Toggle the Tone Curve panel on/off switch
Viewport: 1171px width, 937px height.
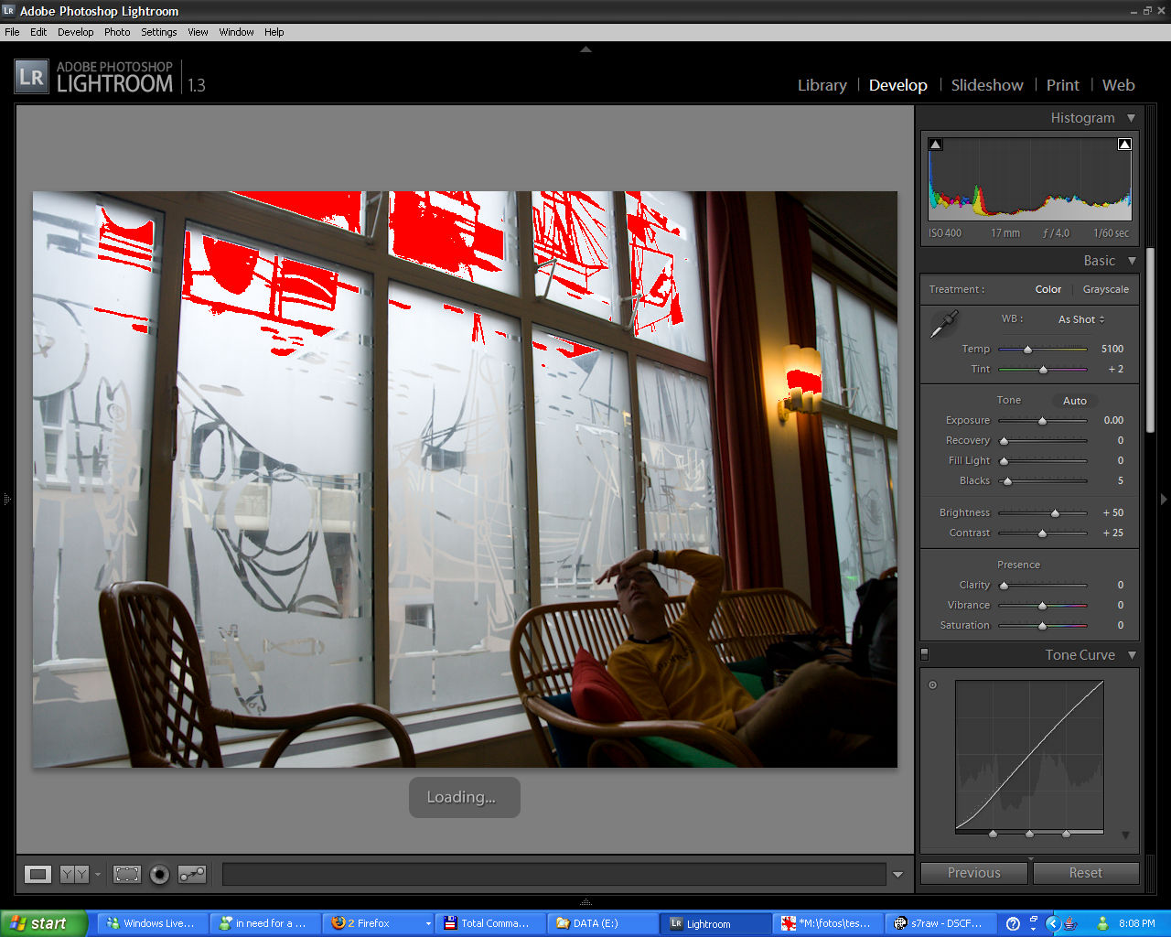point(924,654)
